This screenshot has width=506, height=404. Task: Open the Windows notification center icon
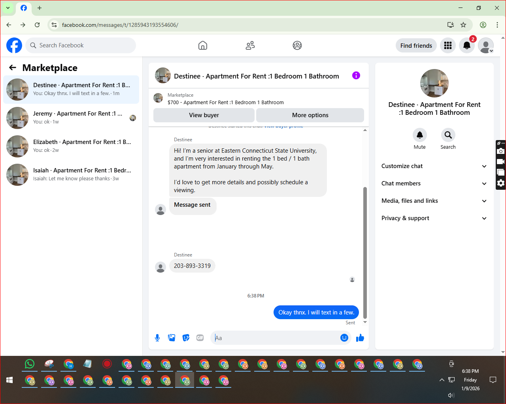(x=493, y=380)
